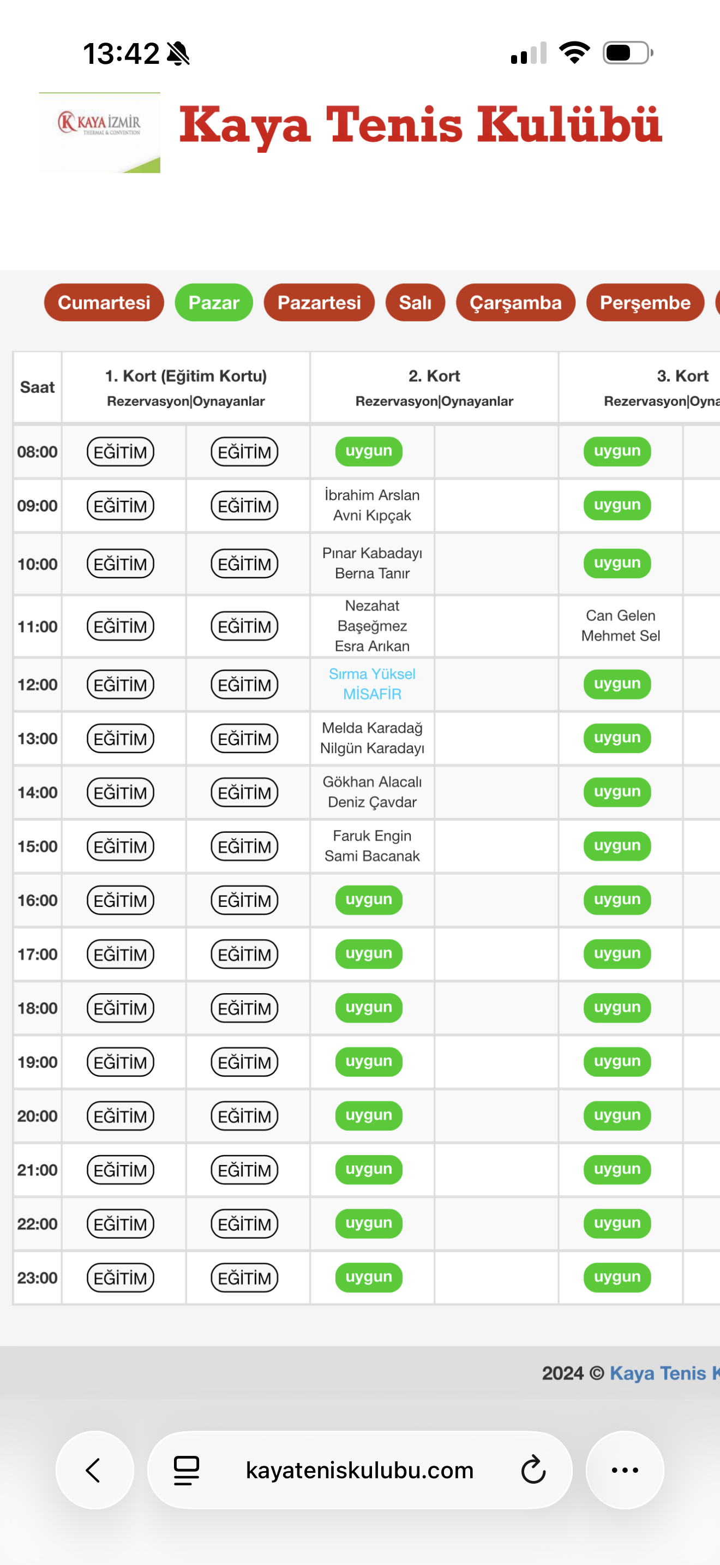Tap the kayateniskulubu.com address field
This screenshot has height=1565, width=720.
click(359, 1470)
